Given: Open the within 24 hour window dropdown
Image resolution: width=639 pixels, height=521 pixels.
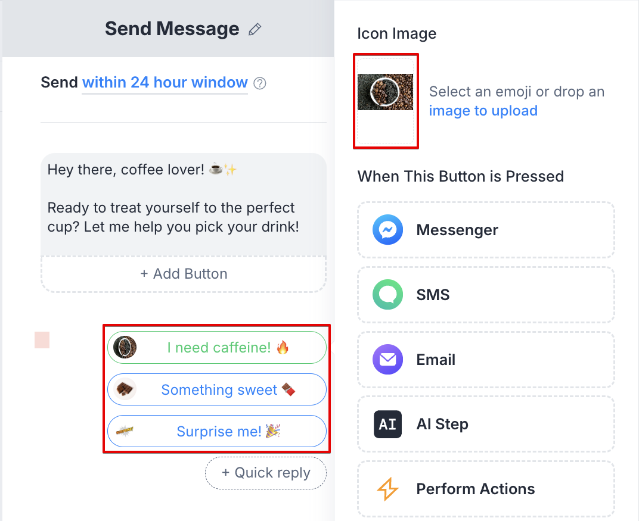Looking at the screenshot, I should click(165, 83).
